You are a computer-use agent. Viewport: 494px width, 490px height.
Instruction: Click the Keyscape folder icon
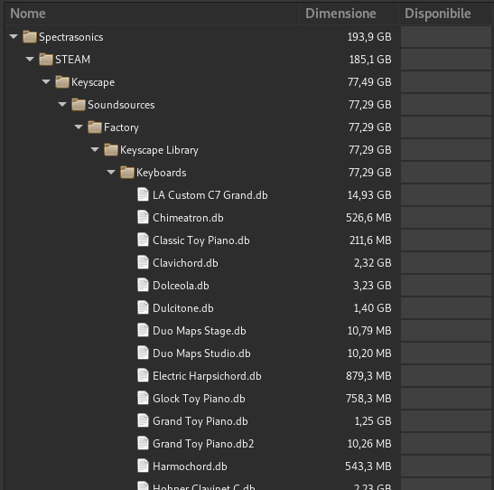pos(62,82)
